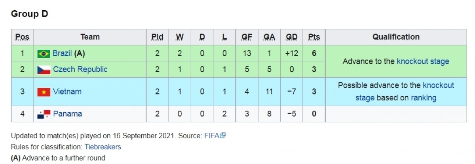Click the Czech Republic flag icon

click(x=44, y=70)
